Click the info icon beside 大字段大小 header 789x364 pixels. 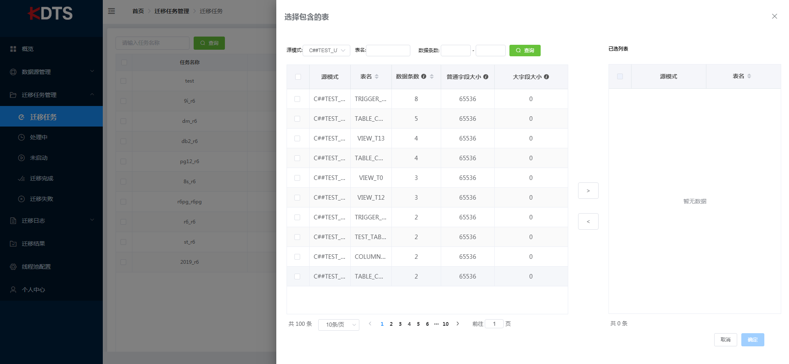(x=546, y=77)
